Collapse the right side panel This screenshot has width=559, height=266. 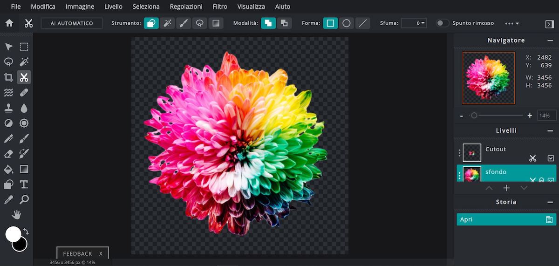549,24
